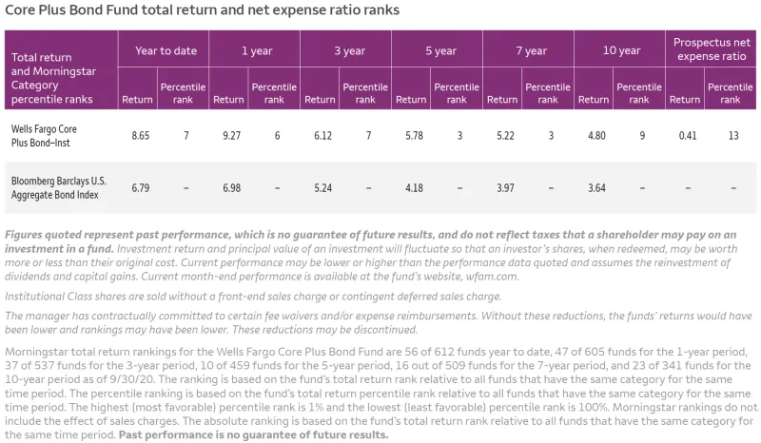Click the 0.41 net expense ratio value
The height and width of the screenshot is (443, 761).
687,136
